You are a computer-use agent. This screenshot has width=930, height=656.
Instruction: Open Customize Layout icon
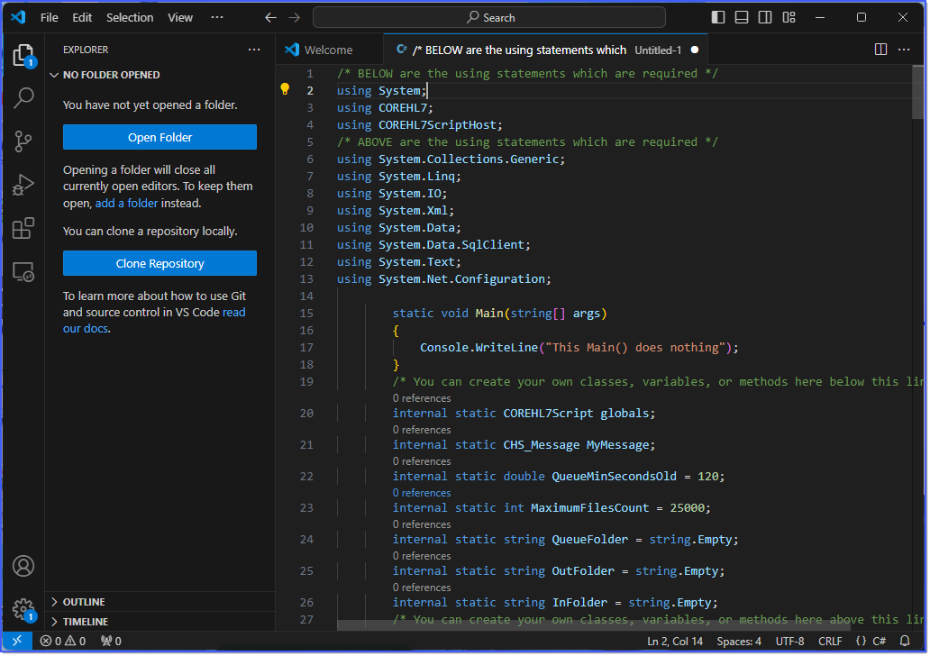click(789, 17)
